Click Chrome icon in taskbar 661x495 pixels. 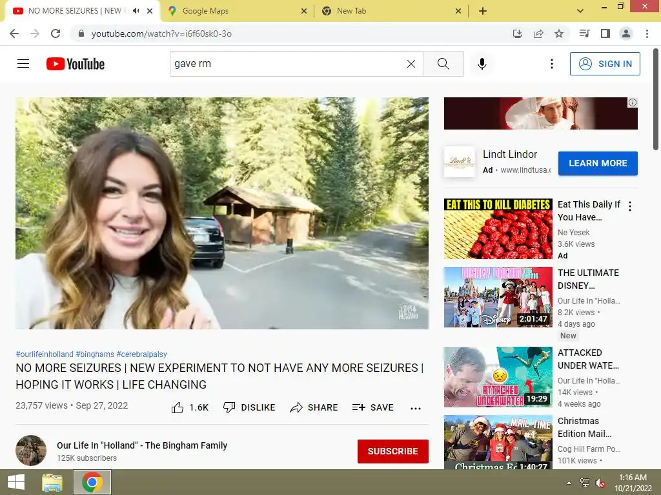(x=92, y=482)
